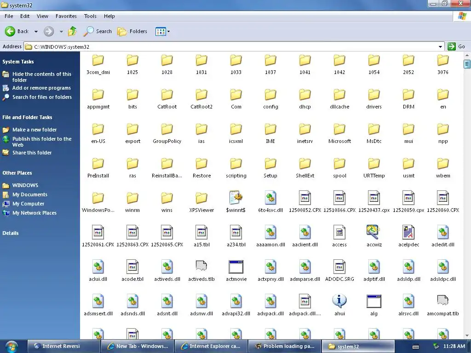Click the Go button
Image resolution: width=471 pixels, height=353 pixels.
coord(457,46)
